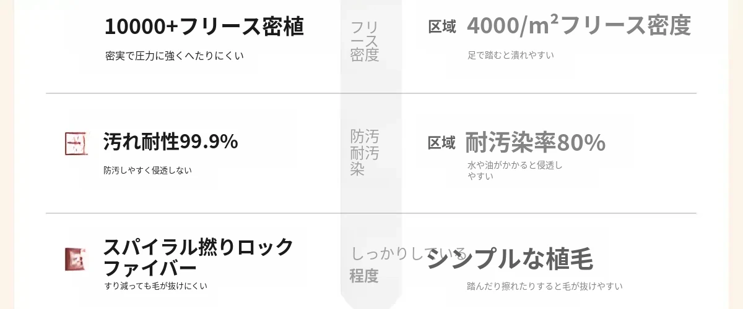The height and width of the screenshot is (309, 743).
Task: Click the 防汚しやすく侵透しない description
Action: point(147,170)
